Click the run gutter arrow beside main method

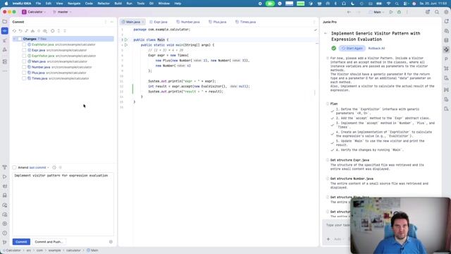pos(126,45)
